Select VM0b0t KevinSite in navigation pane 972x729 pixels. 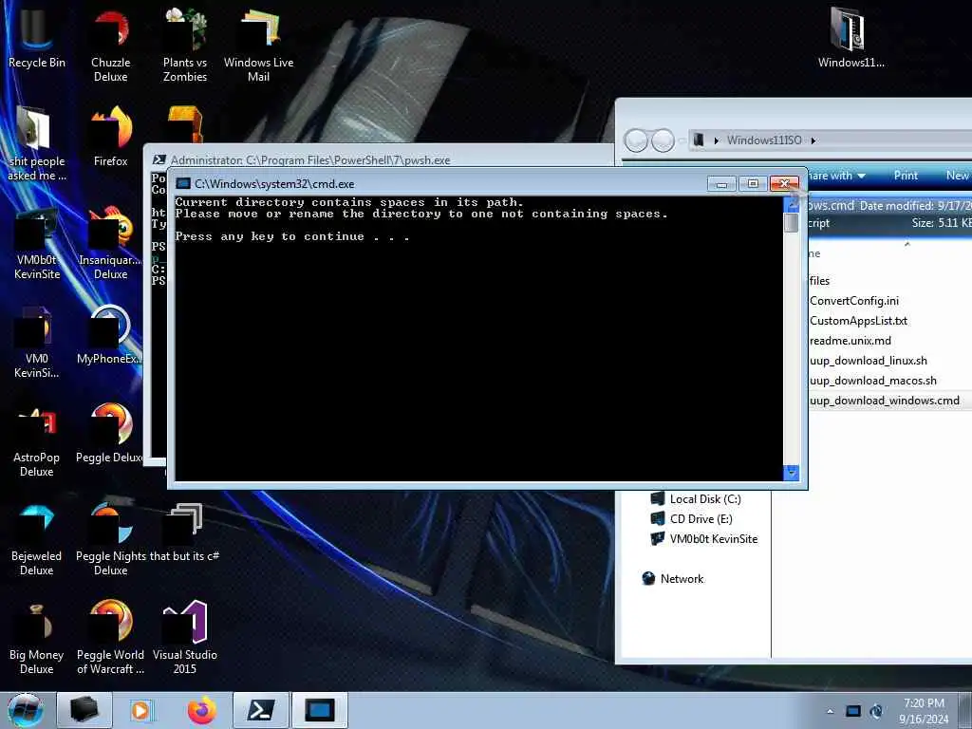tap(703, 539)
